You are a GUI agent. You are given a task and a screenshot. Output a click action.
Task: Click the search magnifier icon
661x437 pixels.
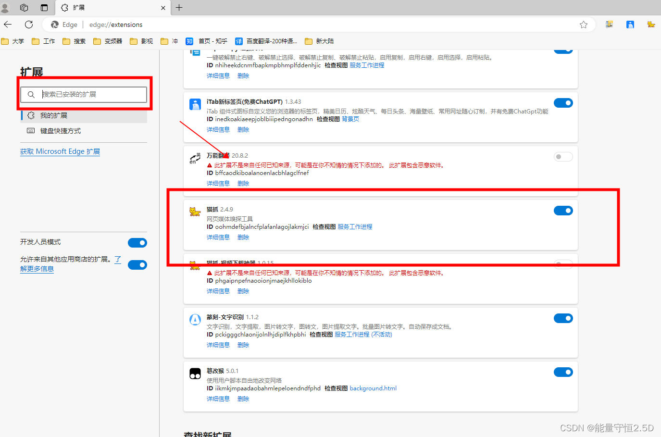point(31,95)
